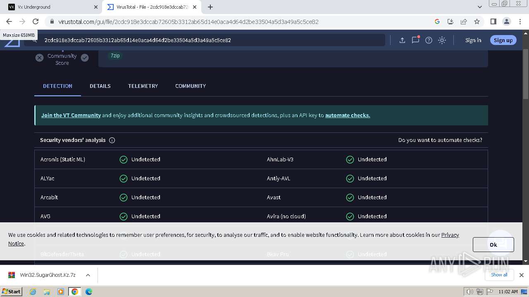Close the downloads bar
The width and height of the screenshot is (529, 297).
[521, 275]
